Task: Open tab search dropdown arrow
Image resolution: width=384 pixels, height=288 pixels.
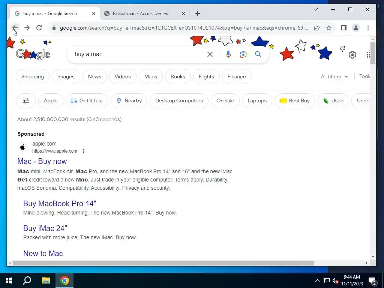Action: 316,9
